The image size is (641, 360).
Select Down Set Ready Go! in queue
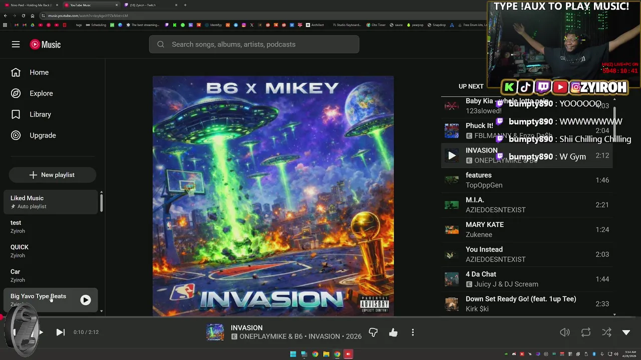(x=527, y=304)
